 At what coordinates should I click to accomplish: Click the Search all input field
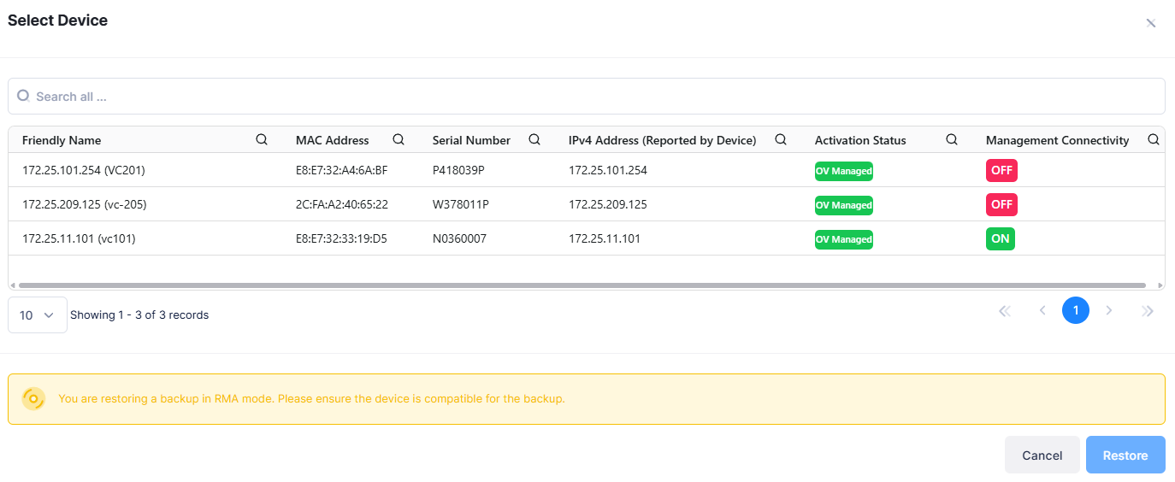pos(587,97)
